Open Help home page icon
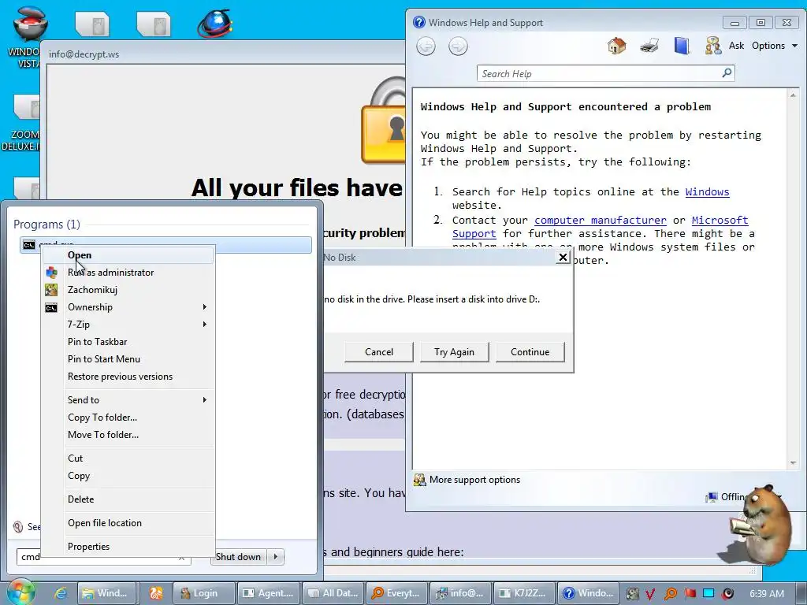Screen dimensions: 807x605 point(616,46)
